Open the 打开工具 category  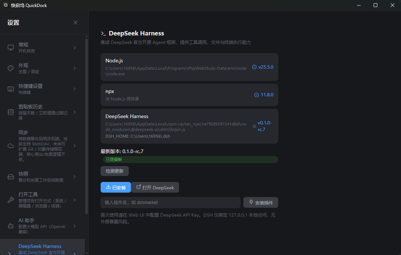pyautogui.click(x=43, y=200)
